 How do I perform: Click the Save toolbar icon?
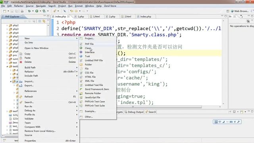coord(12,11)
